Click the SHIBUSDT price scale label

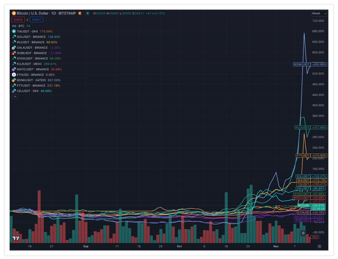pyautogui.click(x=302, y=220)
